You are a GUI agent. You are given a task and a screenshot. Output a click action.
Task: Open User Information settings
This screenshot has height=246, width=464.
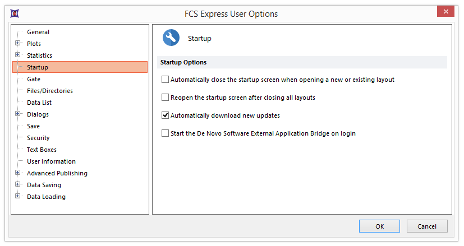click(x=51, y=161)
